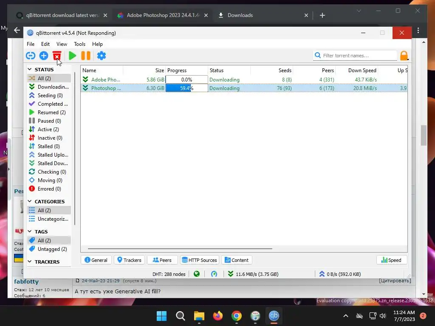Click the orange Pause toolbar icon
The width and height of the screenshot is (435, 326).
pyautogui.click(x=86, y=56)
